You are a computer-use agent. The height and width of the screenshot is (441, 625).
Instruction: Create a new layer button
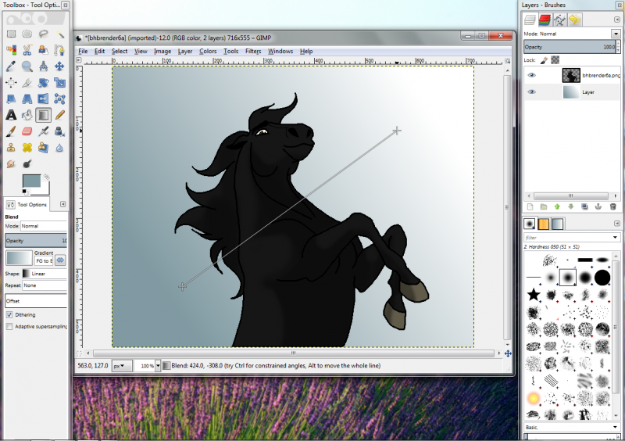coord(530,206)
